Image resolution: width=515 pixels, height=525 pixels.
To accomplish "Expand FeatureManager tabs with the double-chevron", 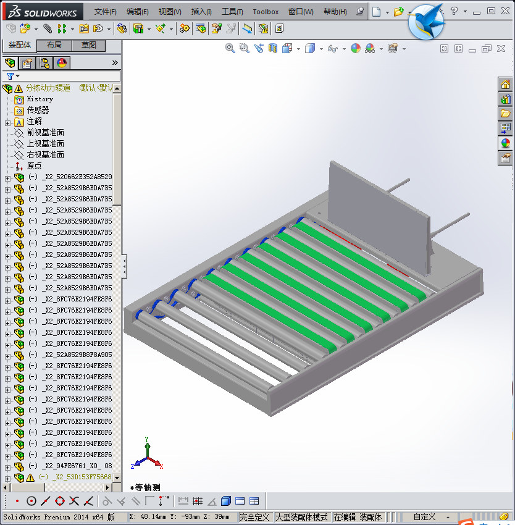I will [115, 62].
